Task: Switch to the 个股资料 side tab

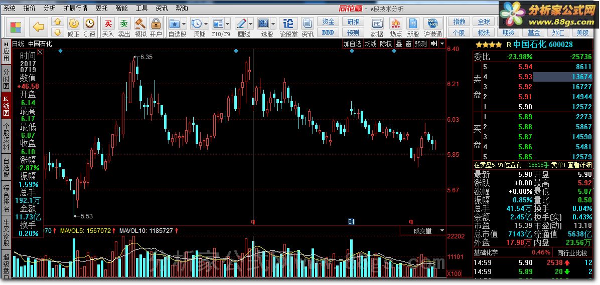Action: point(6,136)
